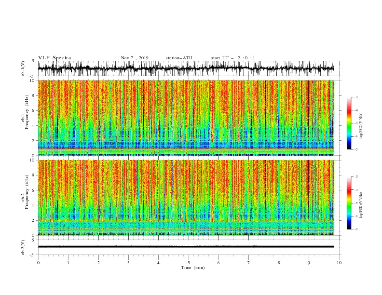
Task: Click the lower PSD color scale bar
Action: 349,203
